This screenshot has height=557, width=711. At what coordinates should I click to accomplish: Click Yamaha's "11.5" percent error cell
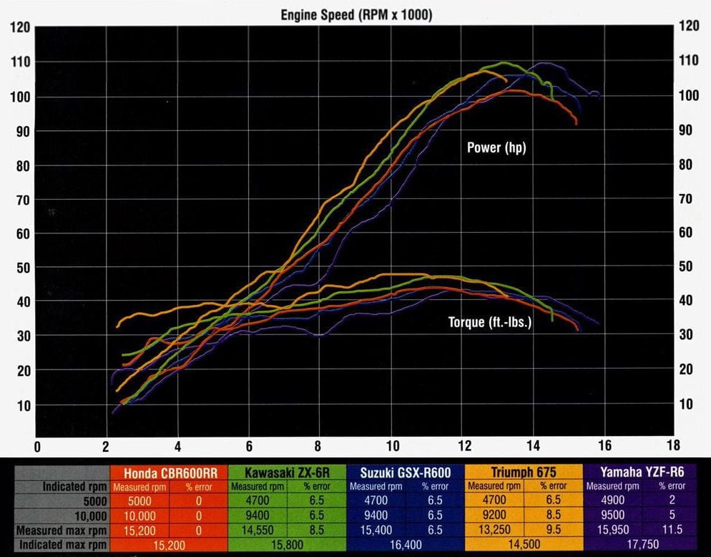[672, 529]
